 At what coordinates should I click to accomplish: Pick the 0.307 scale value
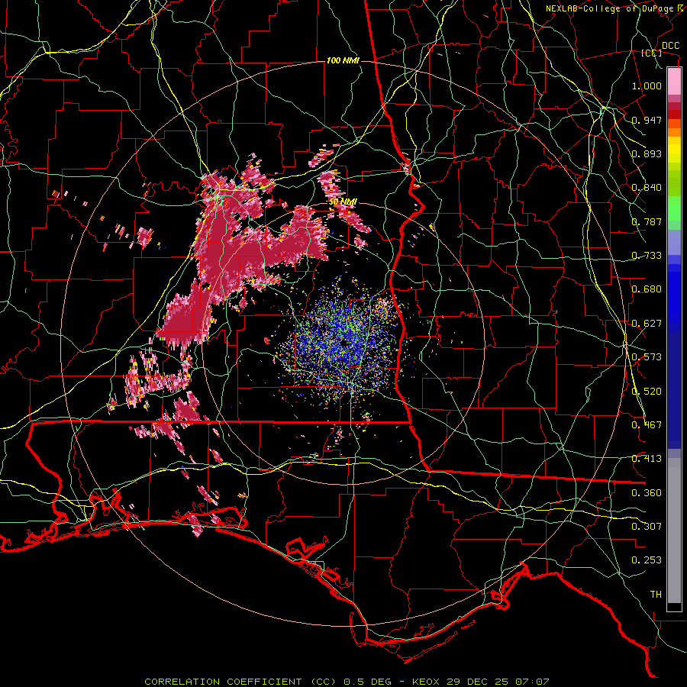coord(647,527)
